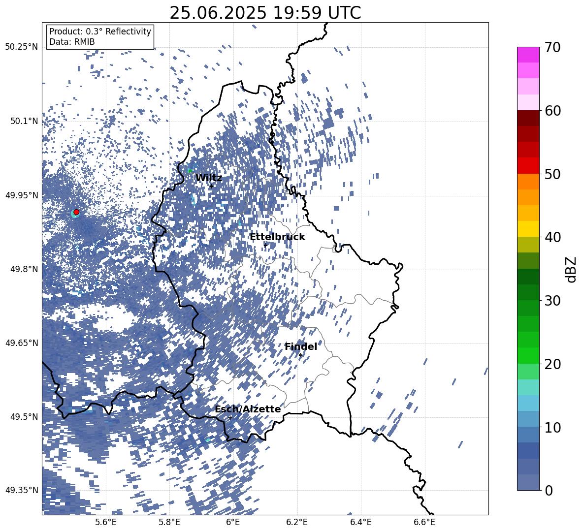
Task: Click the 6.4°E longitude tick label
Action: pyautogui.click(x=360, y=522)
